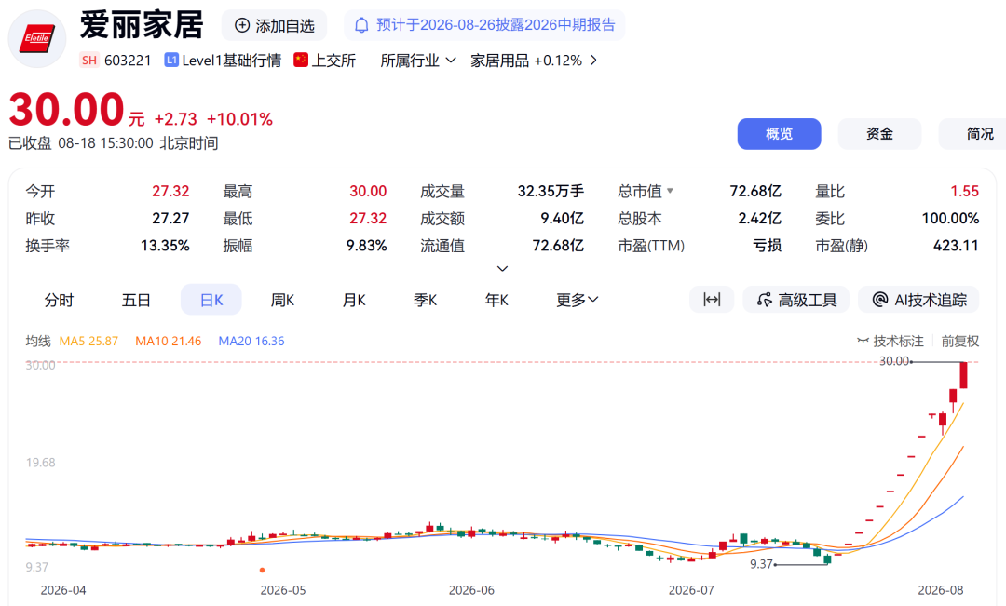Switch to the 资金 tab

tap(879, 134)
